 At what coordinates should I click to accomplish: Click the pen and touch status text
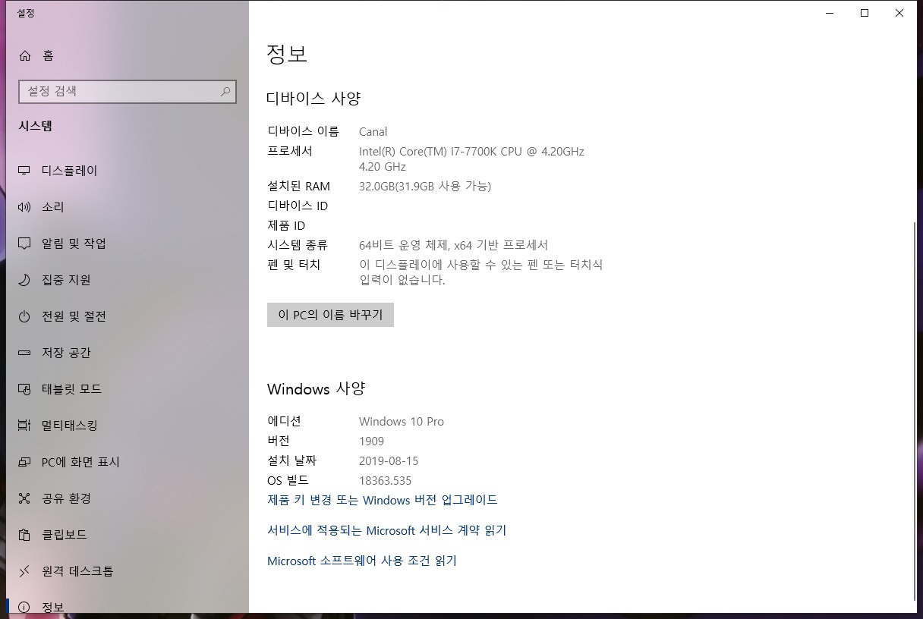click(x=481, y=272)
